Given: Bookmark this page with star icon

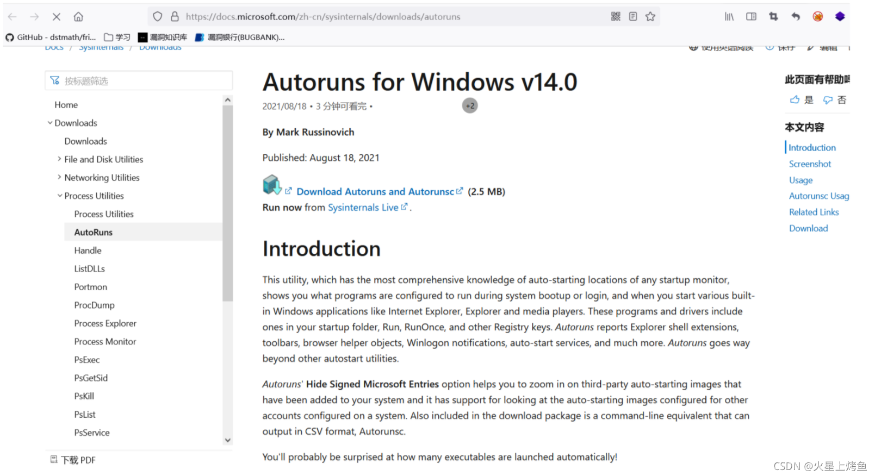Looking at the screenshot, I should [650, 17].
